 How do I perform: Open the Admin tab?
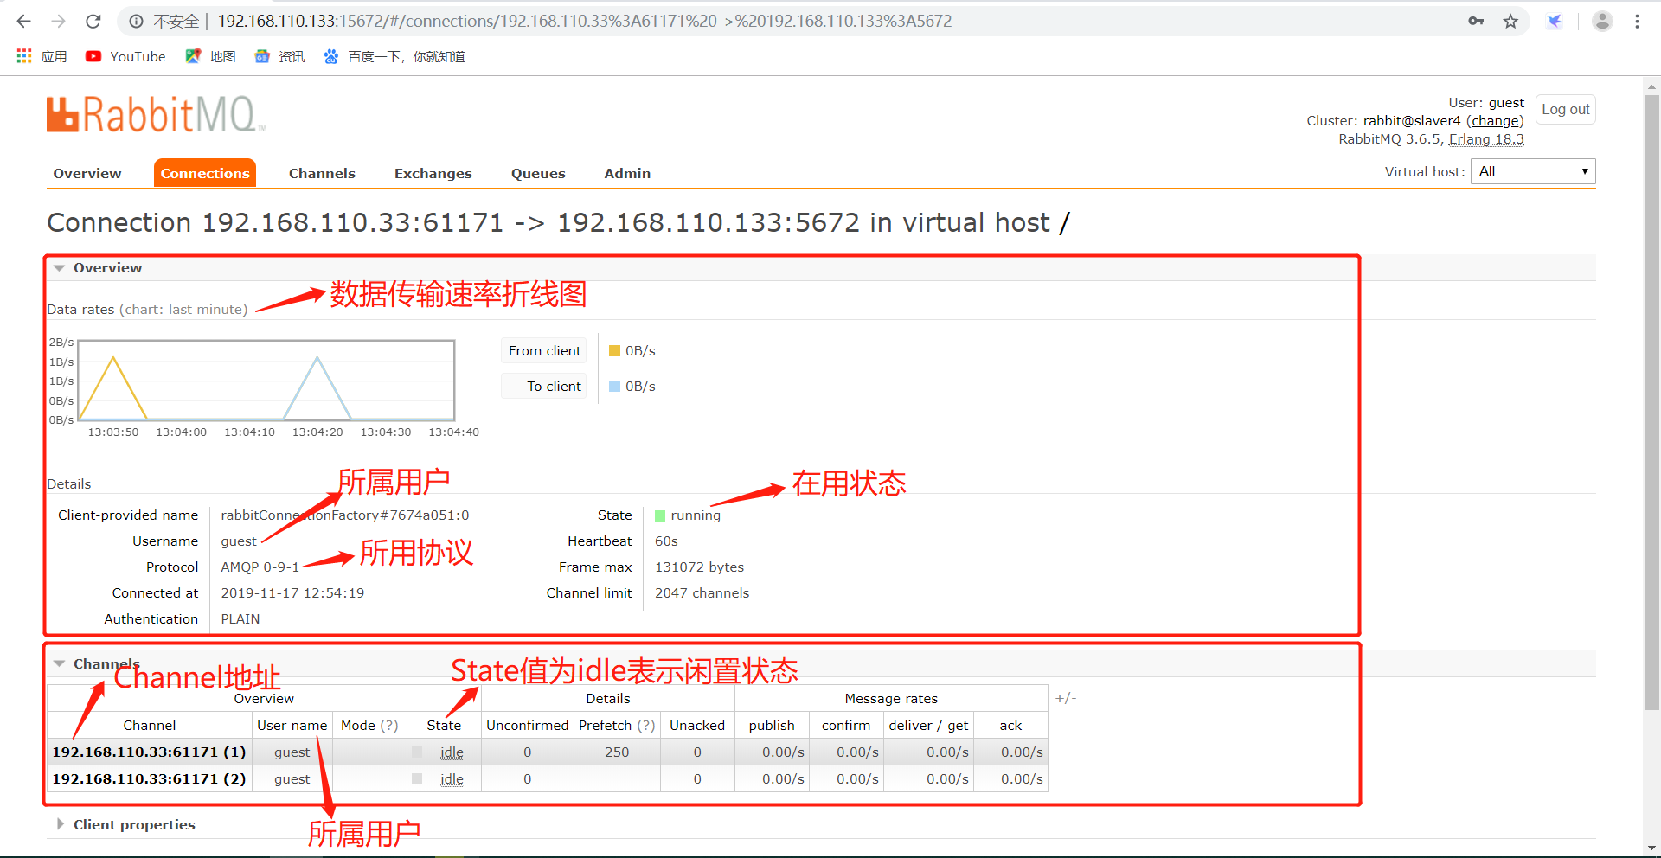point(627,173)
